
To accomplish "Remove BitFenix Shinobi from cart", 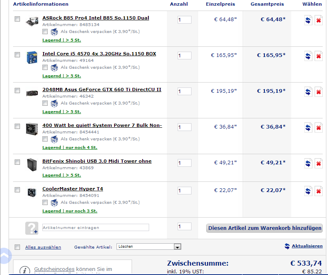I will 319,164.
